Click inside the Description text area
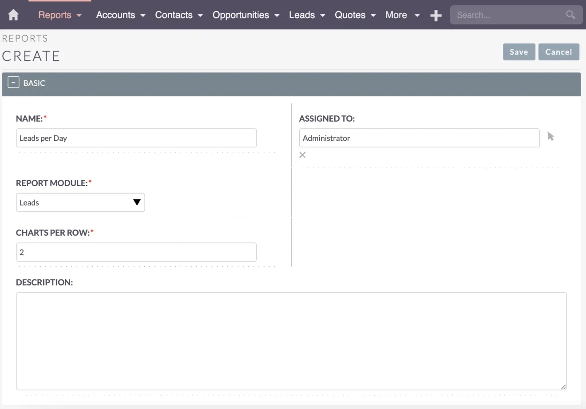Screen dimensions: 586x409 [291, 341]
